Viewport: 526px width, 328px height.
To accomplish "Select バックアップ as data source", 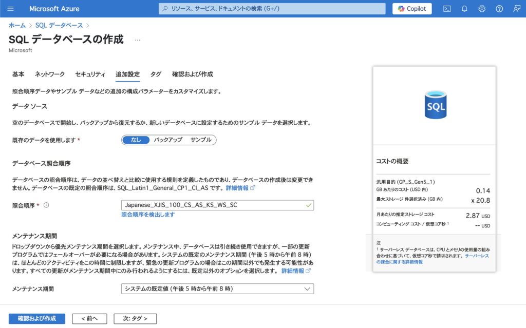I will pos(168,140).
